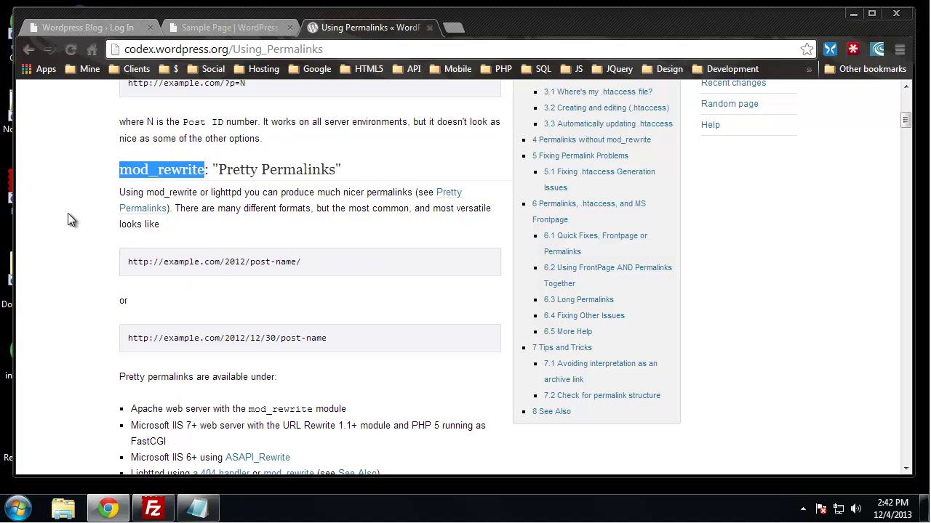Open the Clients bookmarks folder
The width and height of the screenshot is (931, 523).
(x=129, y=69)
